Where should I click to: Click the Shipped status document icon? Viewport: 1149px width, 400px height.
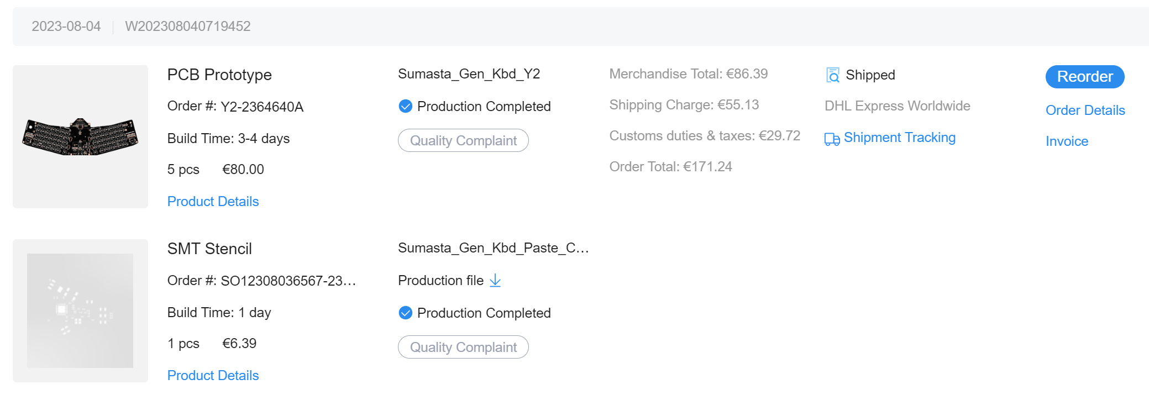pos(832,75)
